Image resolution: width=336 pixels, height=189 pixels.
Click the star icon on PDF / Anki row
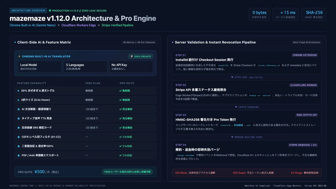[x=18, y=155]
